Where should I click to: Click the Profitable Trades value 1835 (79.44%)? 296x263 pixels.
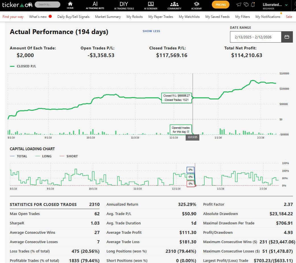pos(84,260)
